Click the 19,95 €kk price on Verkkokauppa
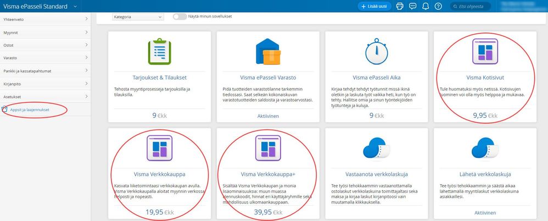The height and width of the screenshot is (221, 548). (x=159, y=212)
